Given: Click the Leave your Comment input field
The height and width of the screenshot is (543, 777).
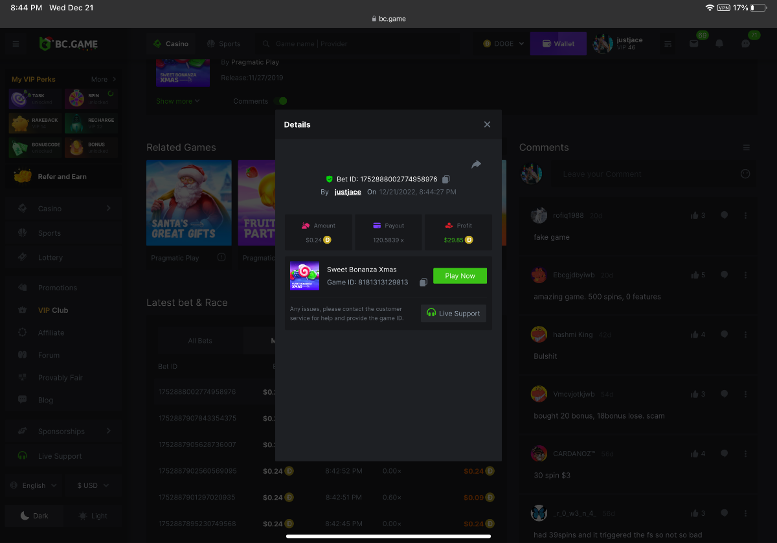Looking at the screenshot, I should coord(647,174).
